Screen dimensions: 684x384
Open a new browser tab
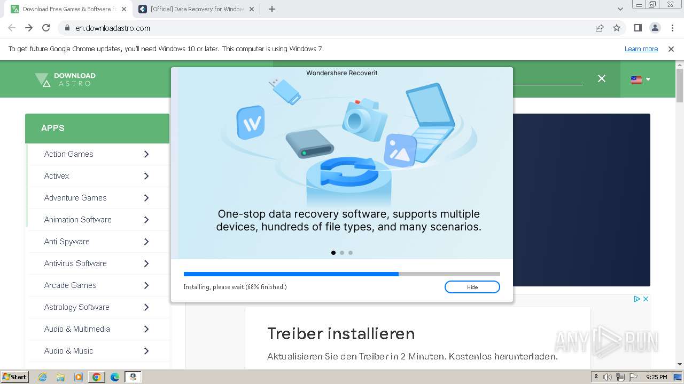point(272,9)
